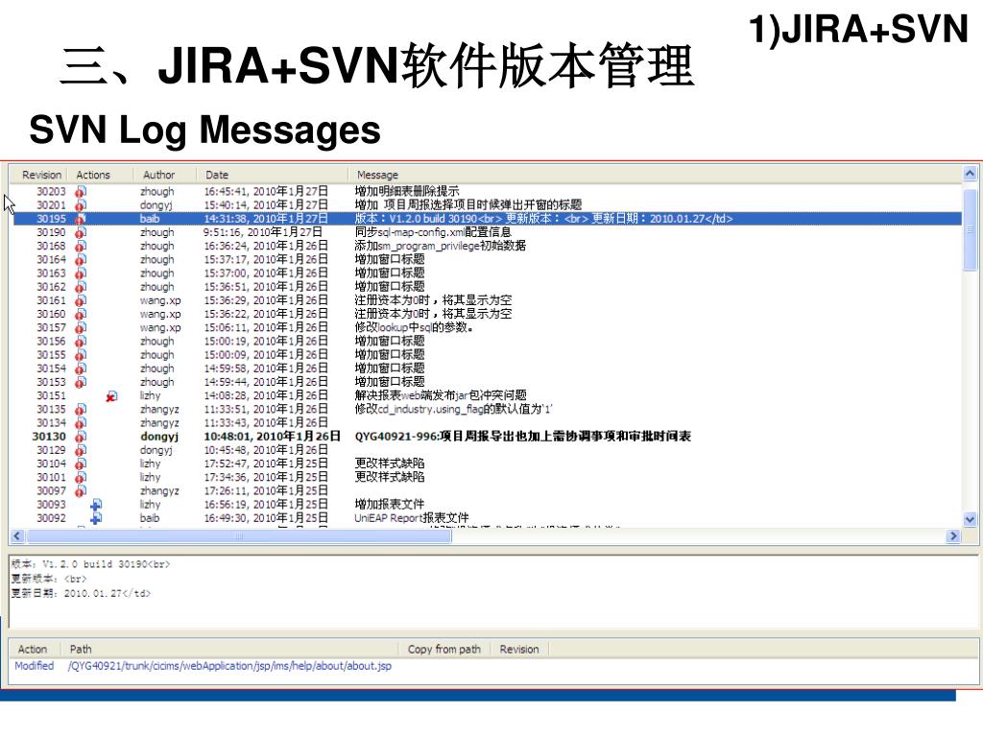Sort log by Author column header

(158, 175)
